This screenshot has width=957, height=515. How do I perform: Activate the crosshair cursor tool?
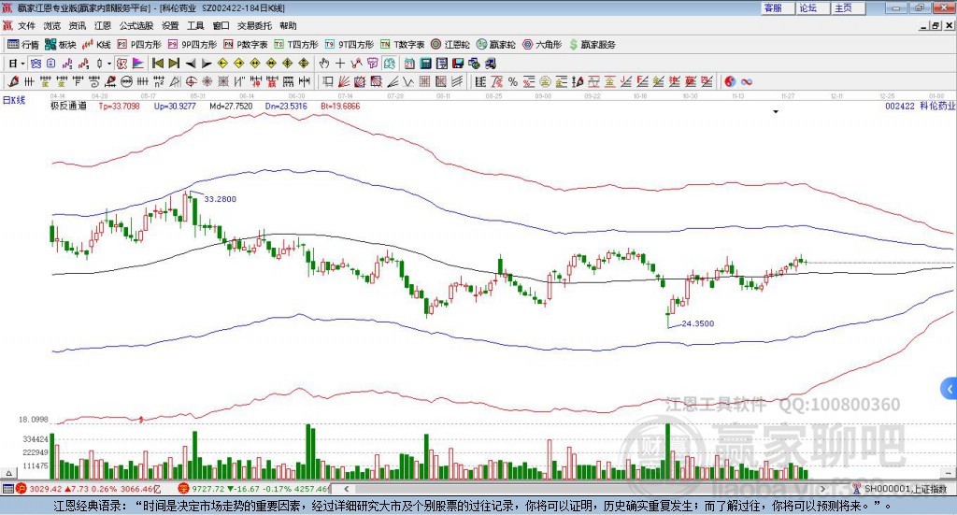pyautogui.click(x=340, y=64)
